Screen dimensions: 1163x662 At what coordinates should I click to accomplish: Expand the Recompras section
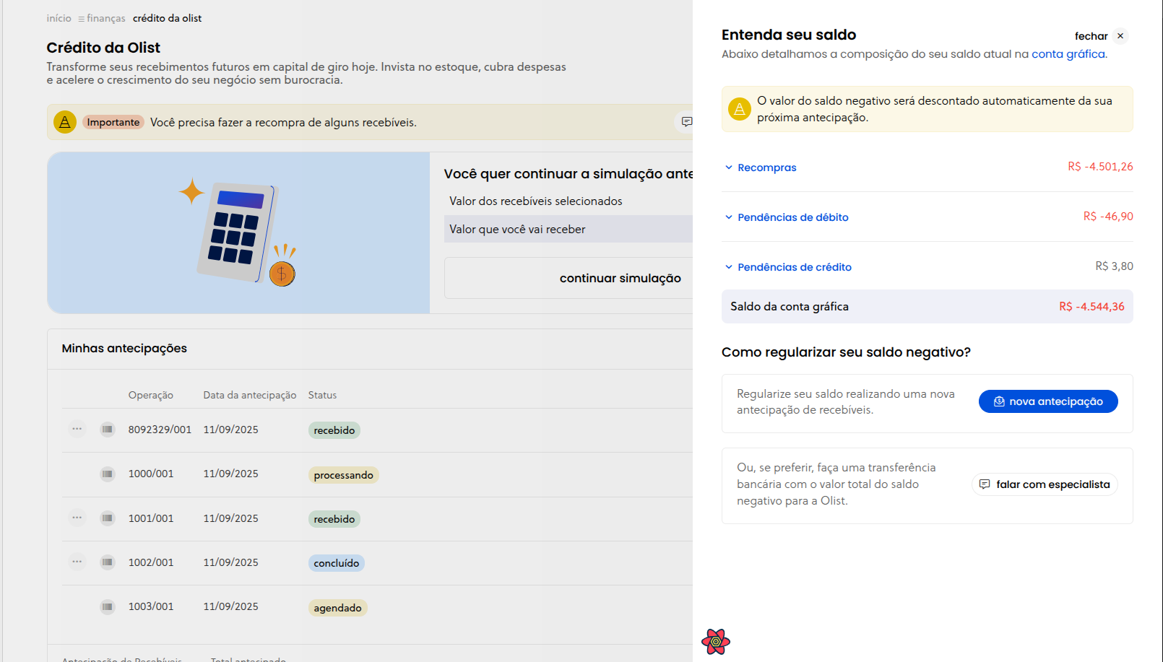pos(761,167)
